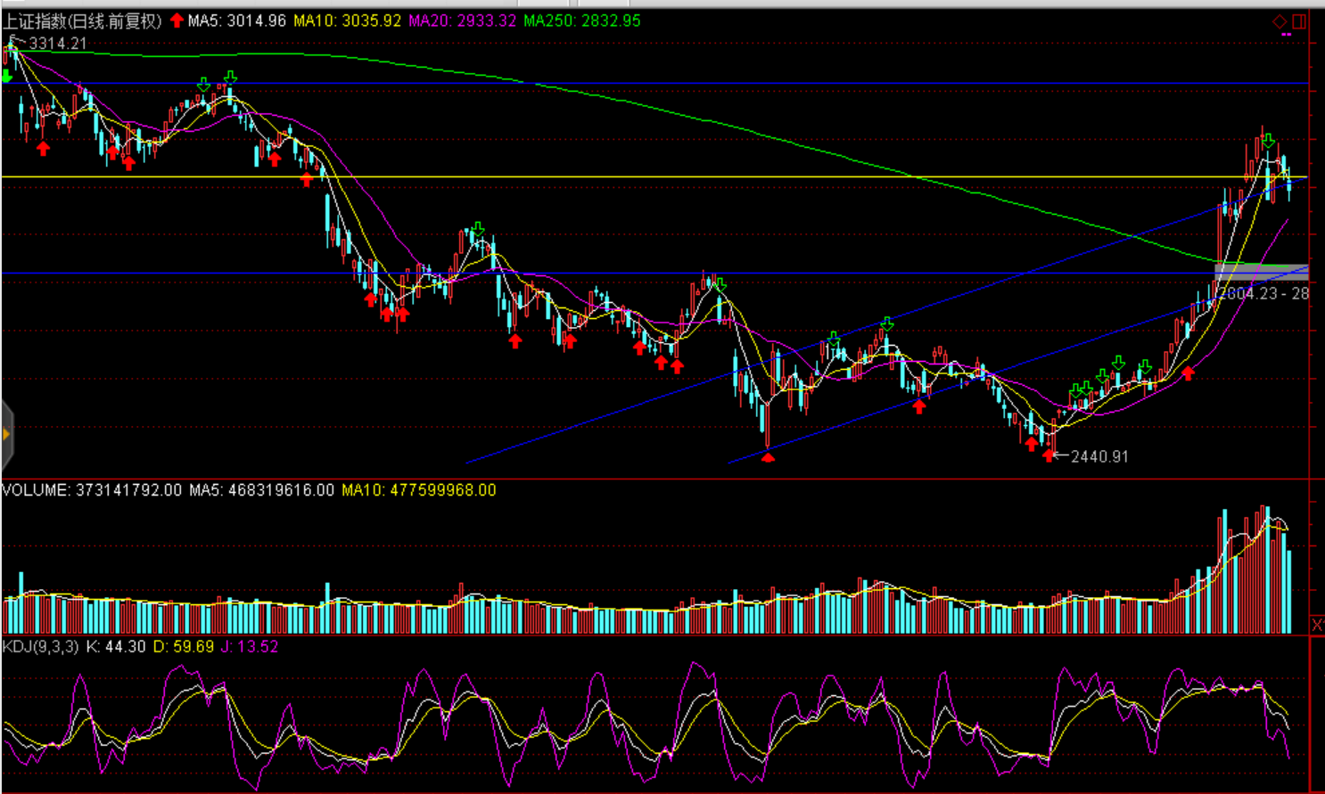The height and width of the screenshot is (794, 1325).
Task: Click the red diamond icon at top right
Action: [1280, 21]
